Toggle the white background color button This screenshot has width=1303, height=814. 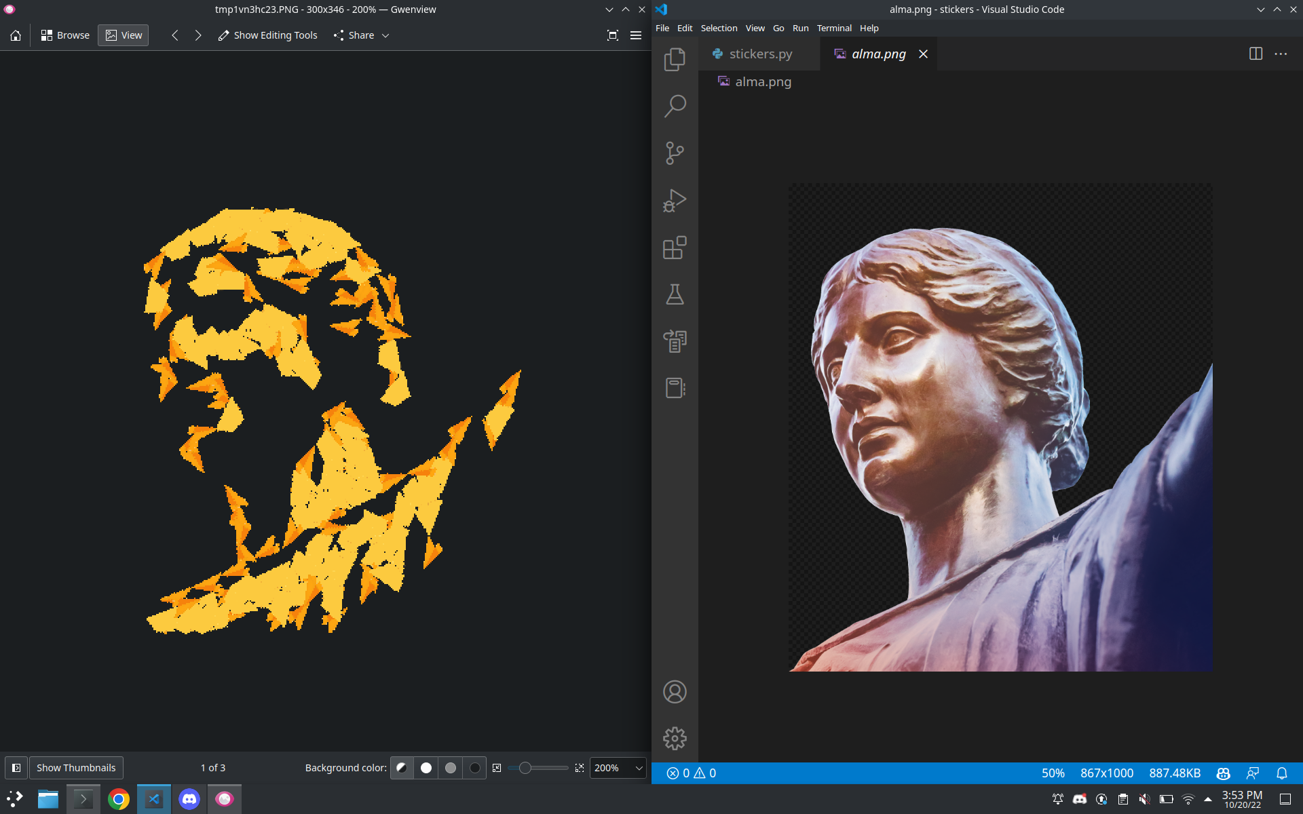(x=424, y=767)
